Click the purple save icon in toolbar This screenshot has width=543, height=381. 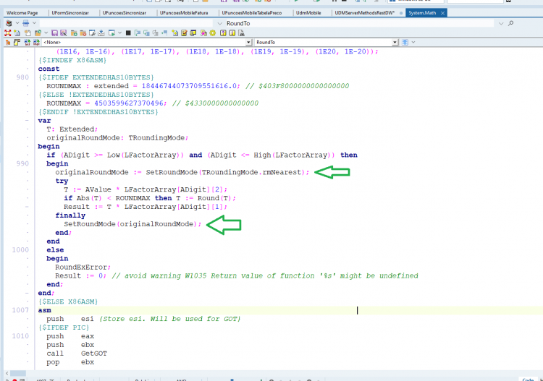[x=54, y=33]
